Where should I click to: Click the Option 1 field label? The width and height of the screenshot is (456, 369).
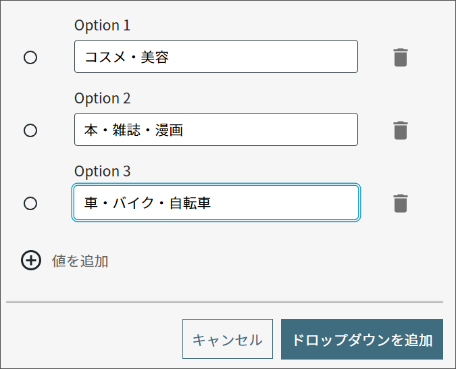pyautogui.click(x=103, y=25)
